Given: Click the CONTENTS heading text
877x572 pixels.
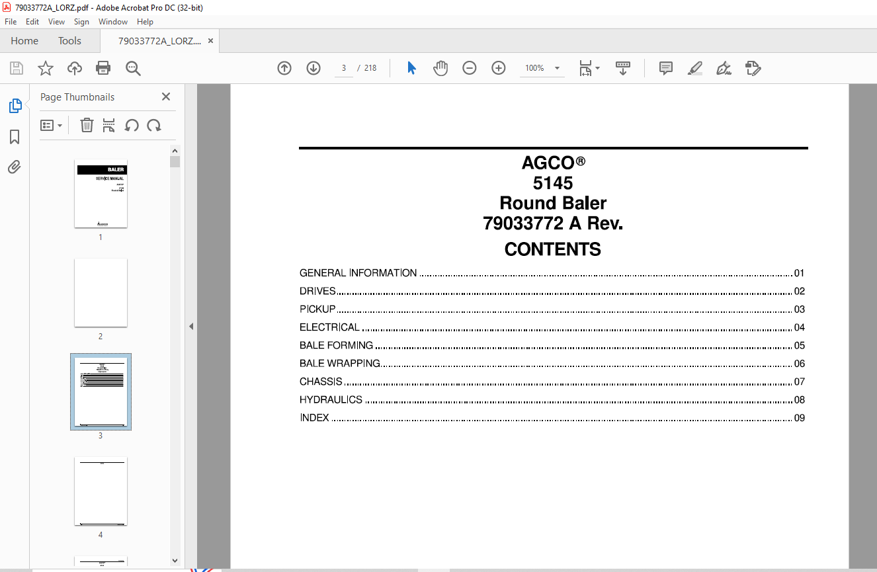Looking at the screenshot, I should point(553,249).
